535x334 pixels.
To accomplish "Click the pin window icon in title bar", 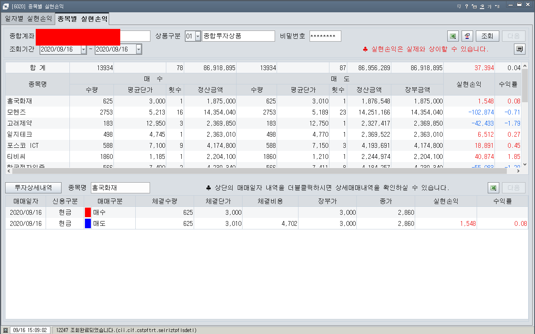I will [x=482, y=6].
